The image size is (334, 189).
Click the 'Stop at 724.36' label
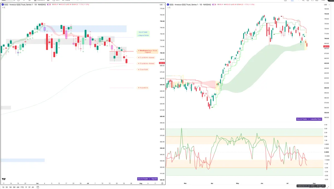(143, 35)
